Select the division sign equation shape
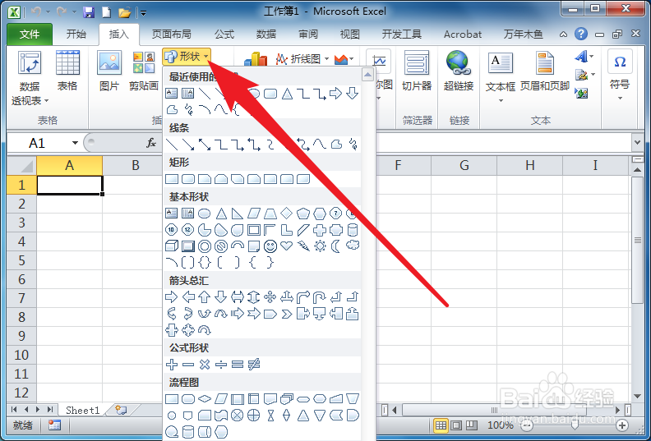651x441 pixels. (221, 365)
